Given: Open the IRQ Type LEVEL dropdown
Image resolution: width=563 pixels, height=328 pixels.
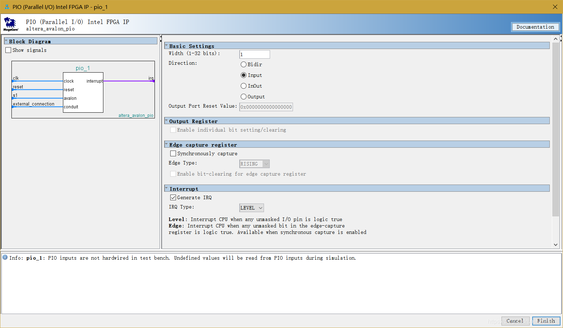Looking at the screenshot, I should 251,208.
